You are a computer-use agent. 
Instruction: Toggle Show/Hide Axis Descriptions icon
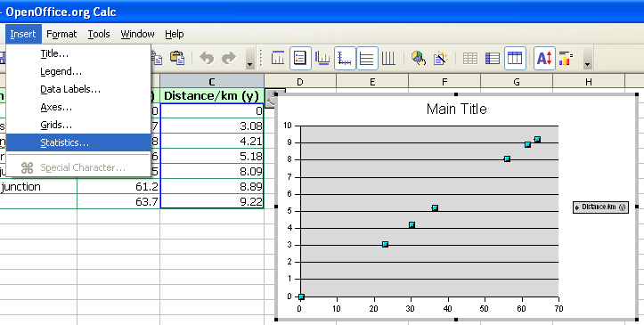click(345, 58)
